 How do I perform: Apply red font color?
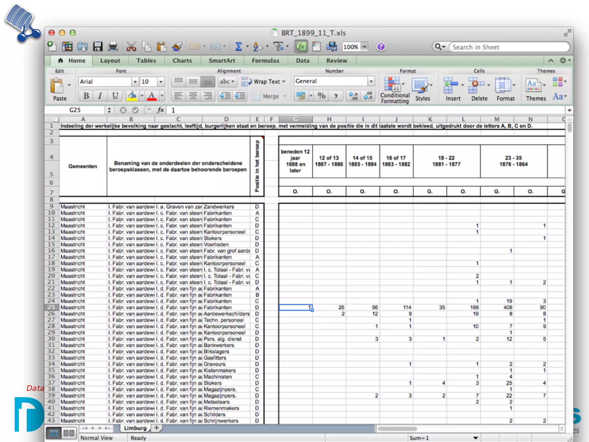click(152, 96)
